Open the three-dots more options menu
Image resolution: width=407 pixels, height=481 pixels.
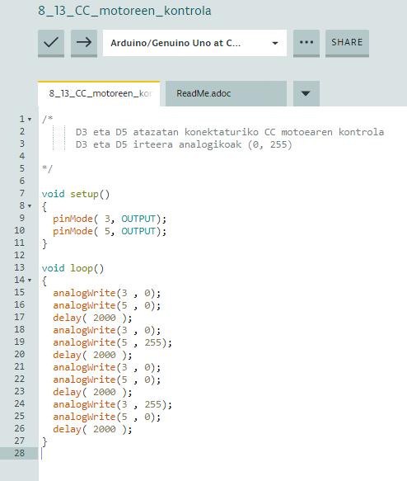coord(306,43)
